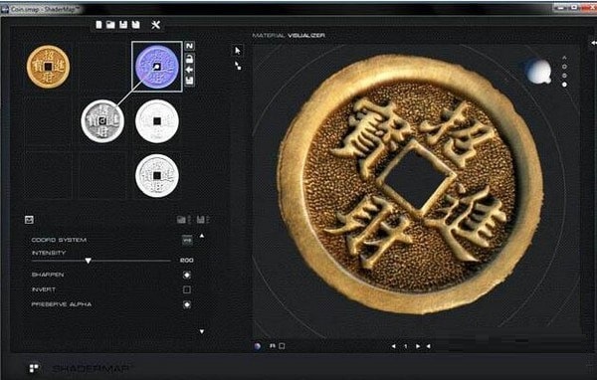Click the New Project page icon
Viewport: 597px width, 380px height.
point(99,25)
